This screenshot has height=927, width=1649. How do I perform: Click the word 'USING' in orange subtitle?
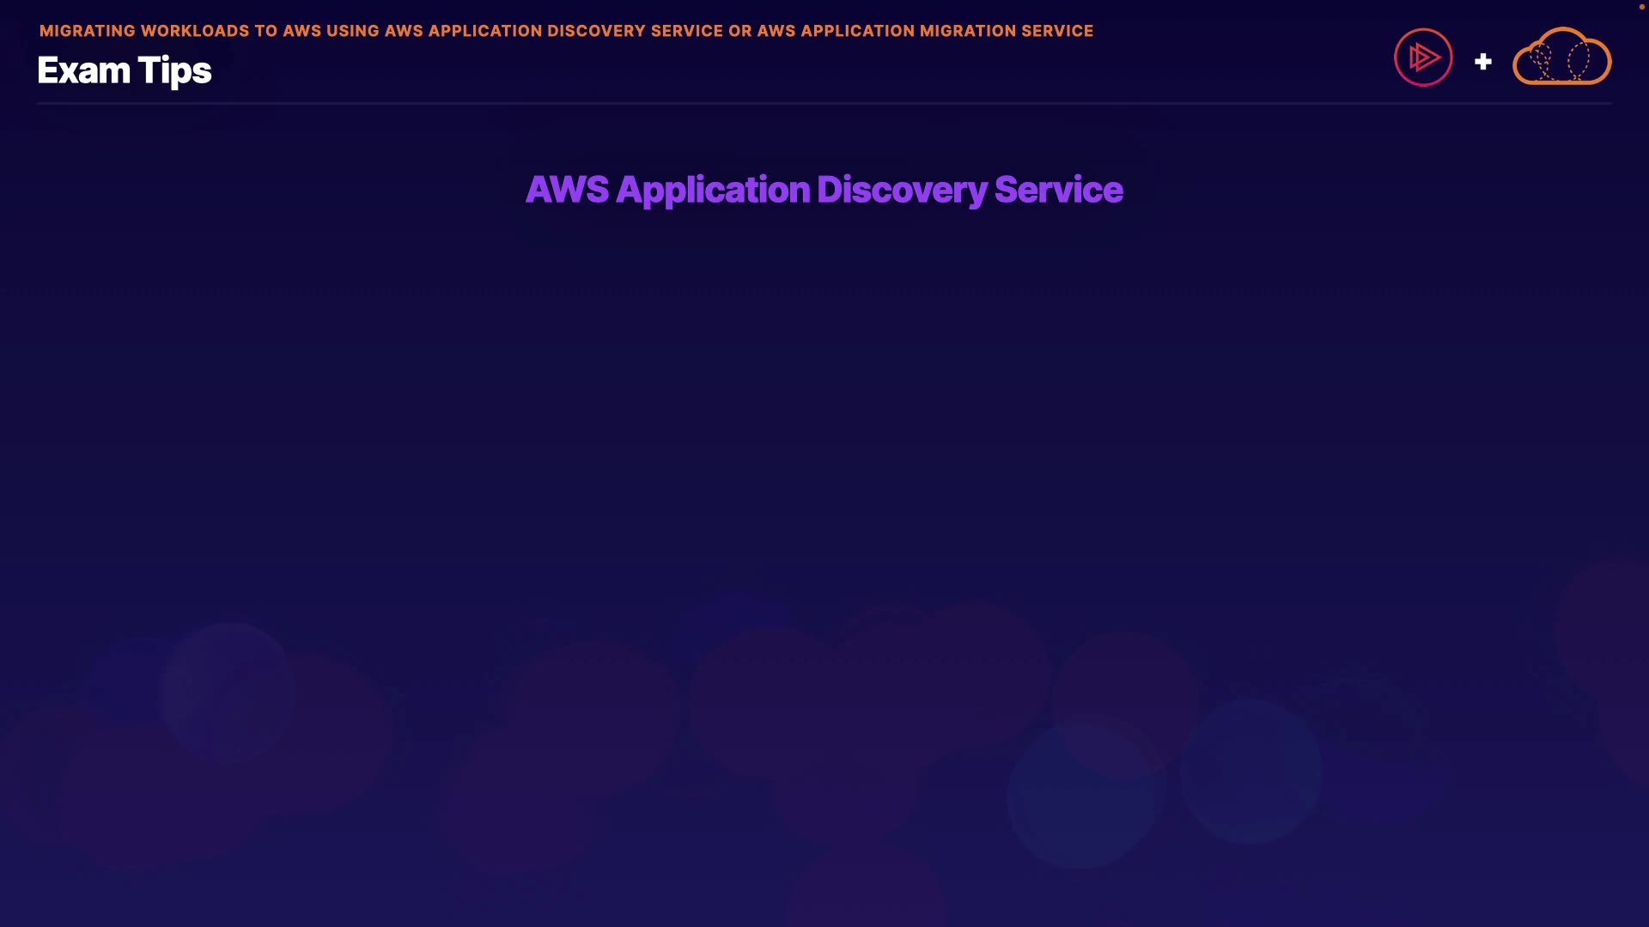pos(352,31)
